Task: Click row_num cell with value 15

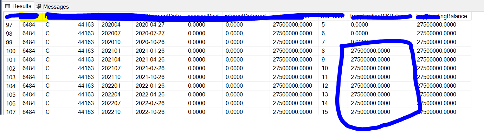Action: coord(333,112)
